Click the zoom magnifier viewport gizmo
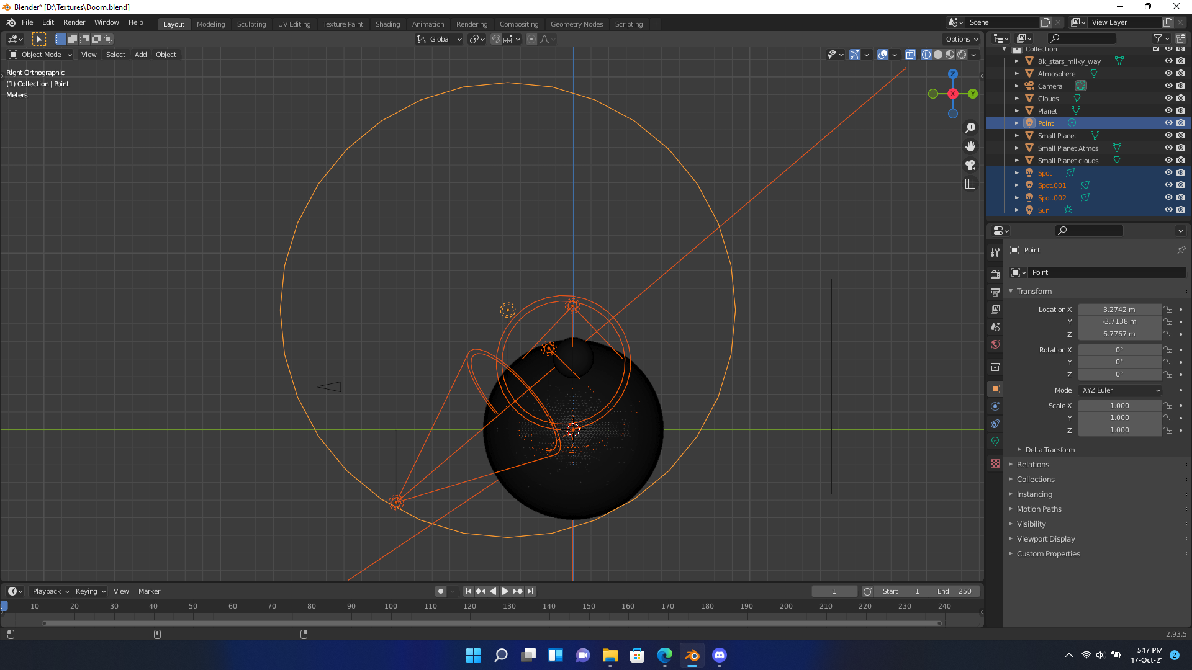Viewport: 1192px width, 670px height. point(970,128)
